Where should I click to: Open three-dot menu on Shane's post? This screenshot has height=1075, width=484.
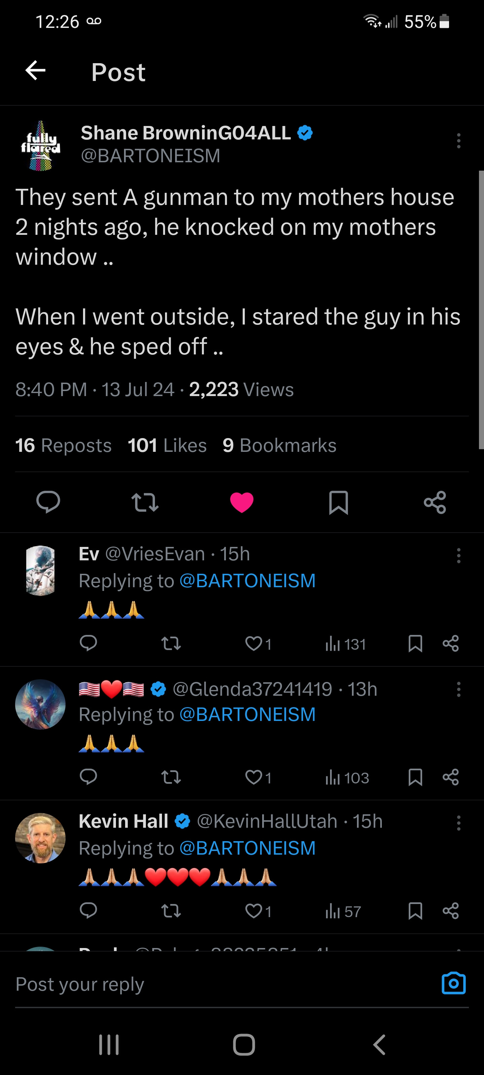coord(458,141)
